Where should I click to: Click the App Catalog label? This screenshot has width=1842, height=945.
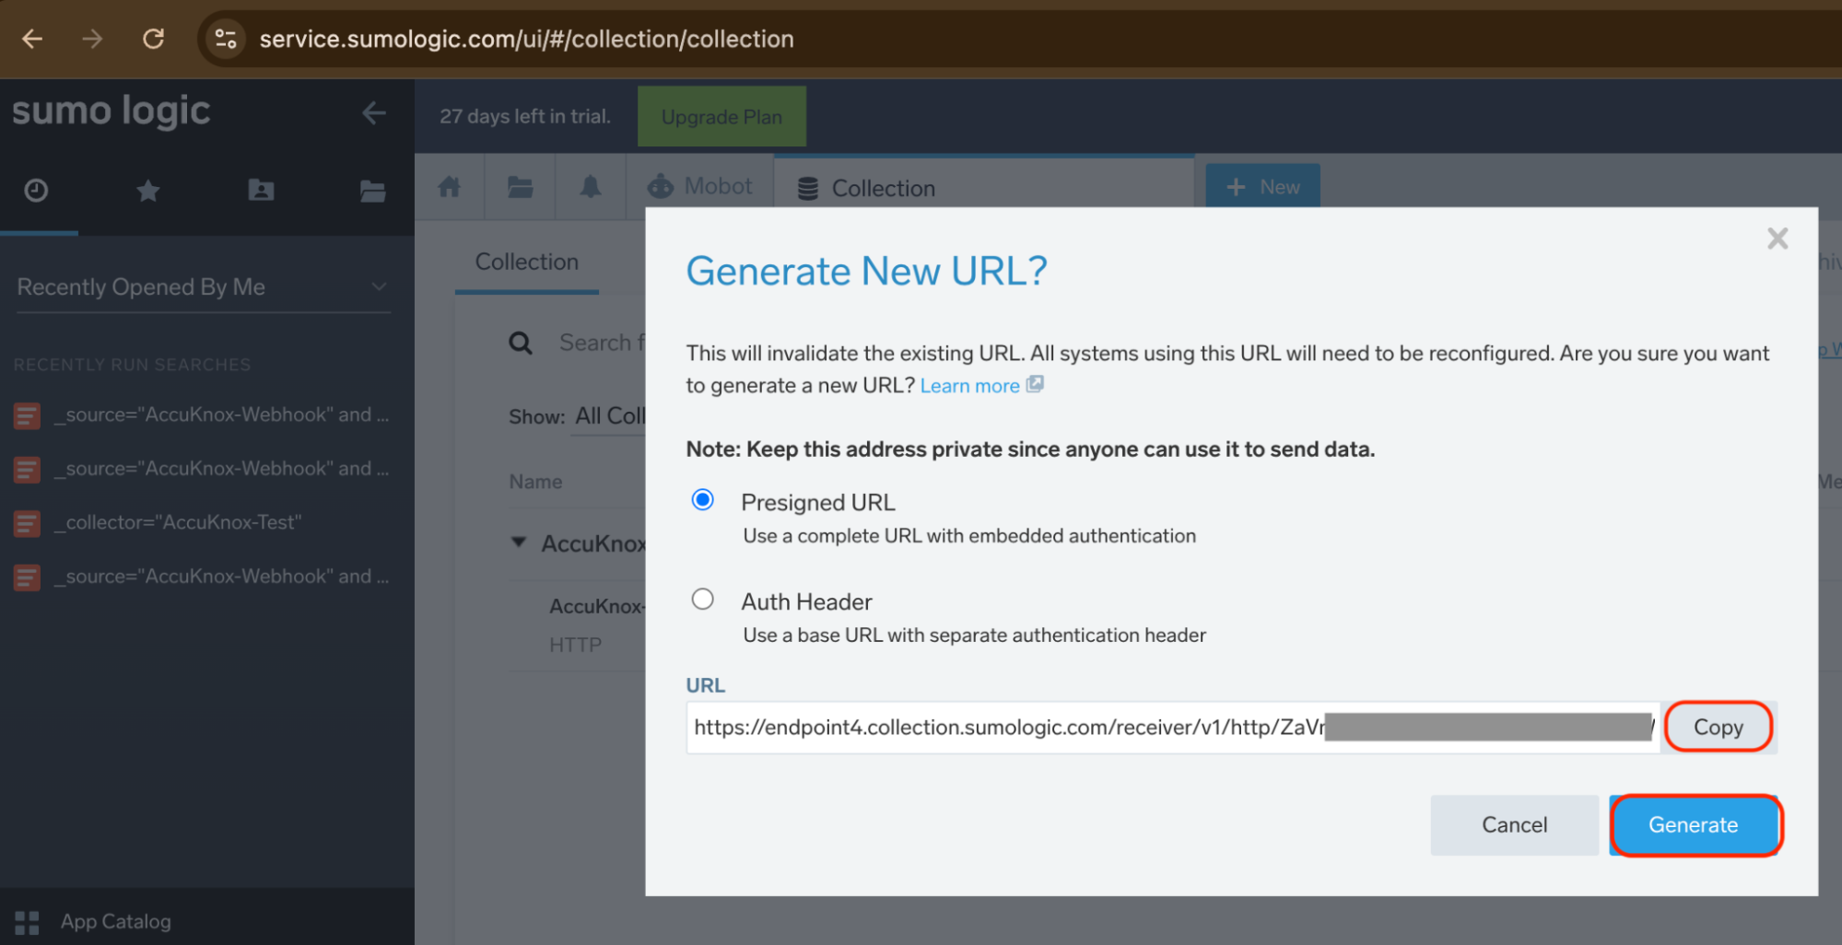(x=116, y=922)
